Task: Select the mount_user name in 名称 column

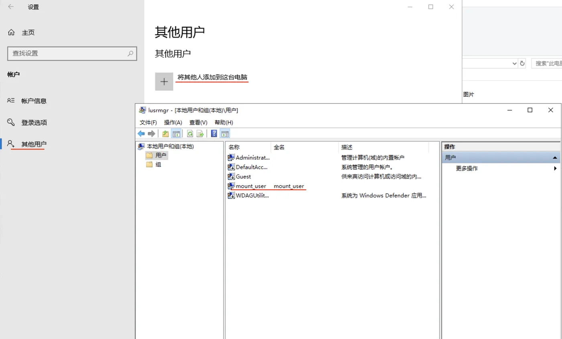Action: click(x=251, y=186)
